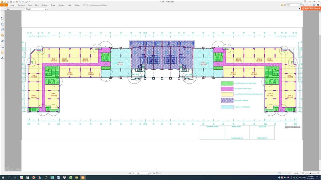Click the Open file icon in quick access toolbar
Viewport: 321px width, 180px height.
pos(5,2)
